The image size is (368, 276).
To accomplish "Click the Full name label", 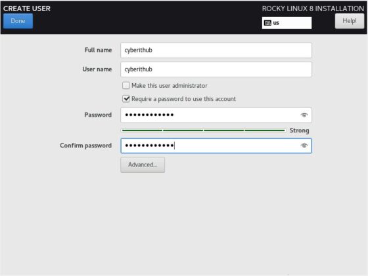I will pos(98,50).
